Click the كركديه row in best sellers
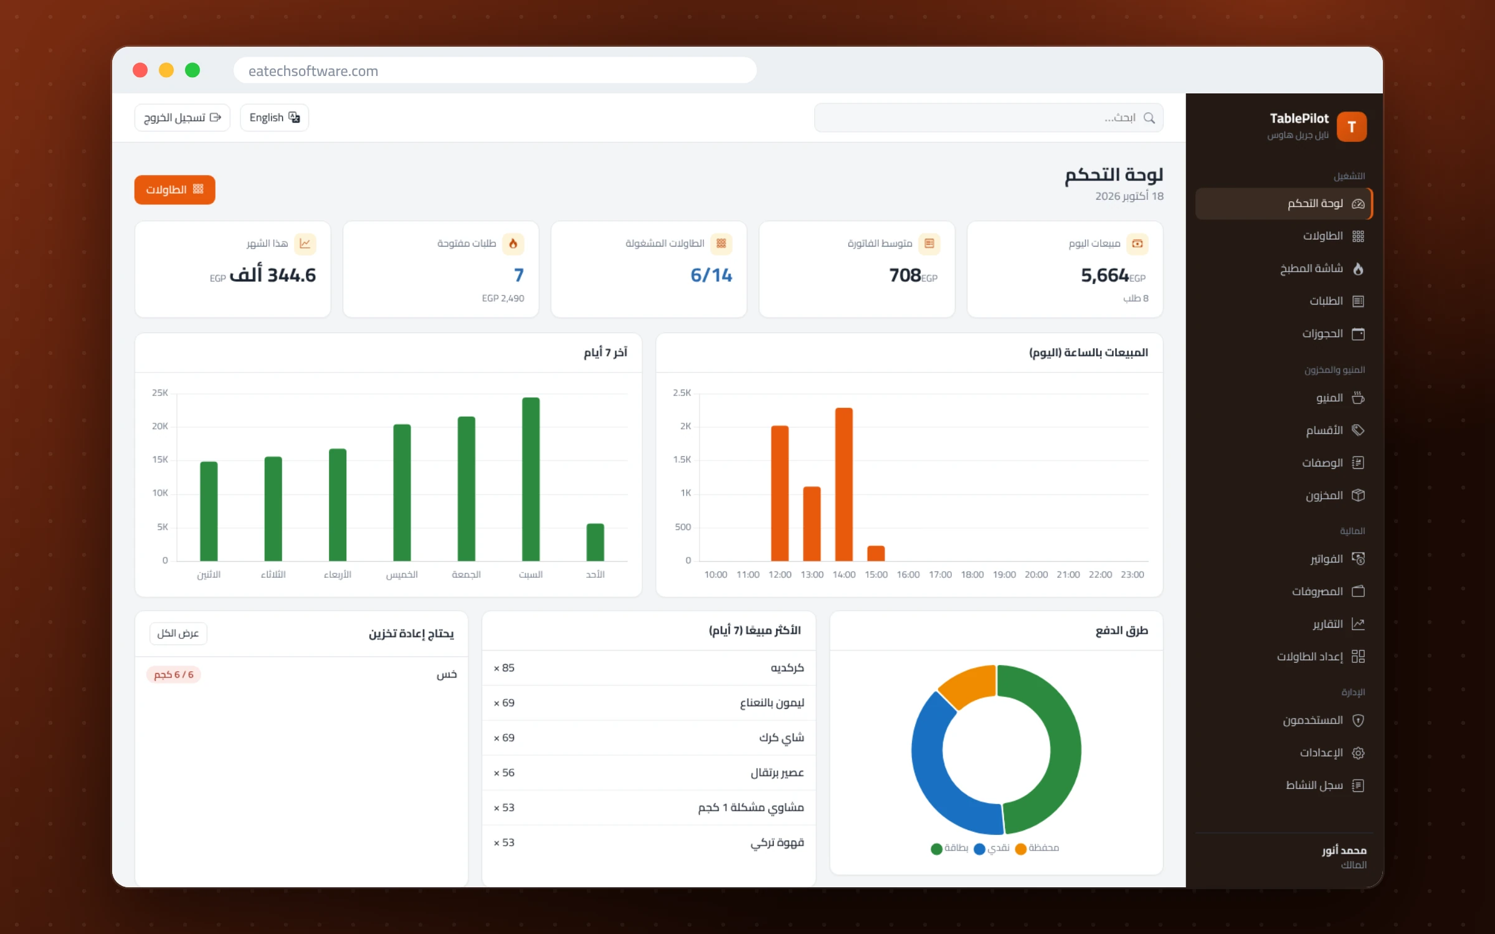The height and width of the screenshot is (934, 1495). tap(648, 668)
